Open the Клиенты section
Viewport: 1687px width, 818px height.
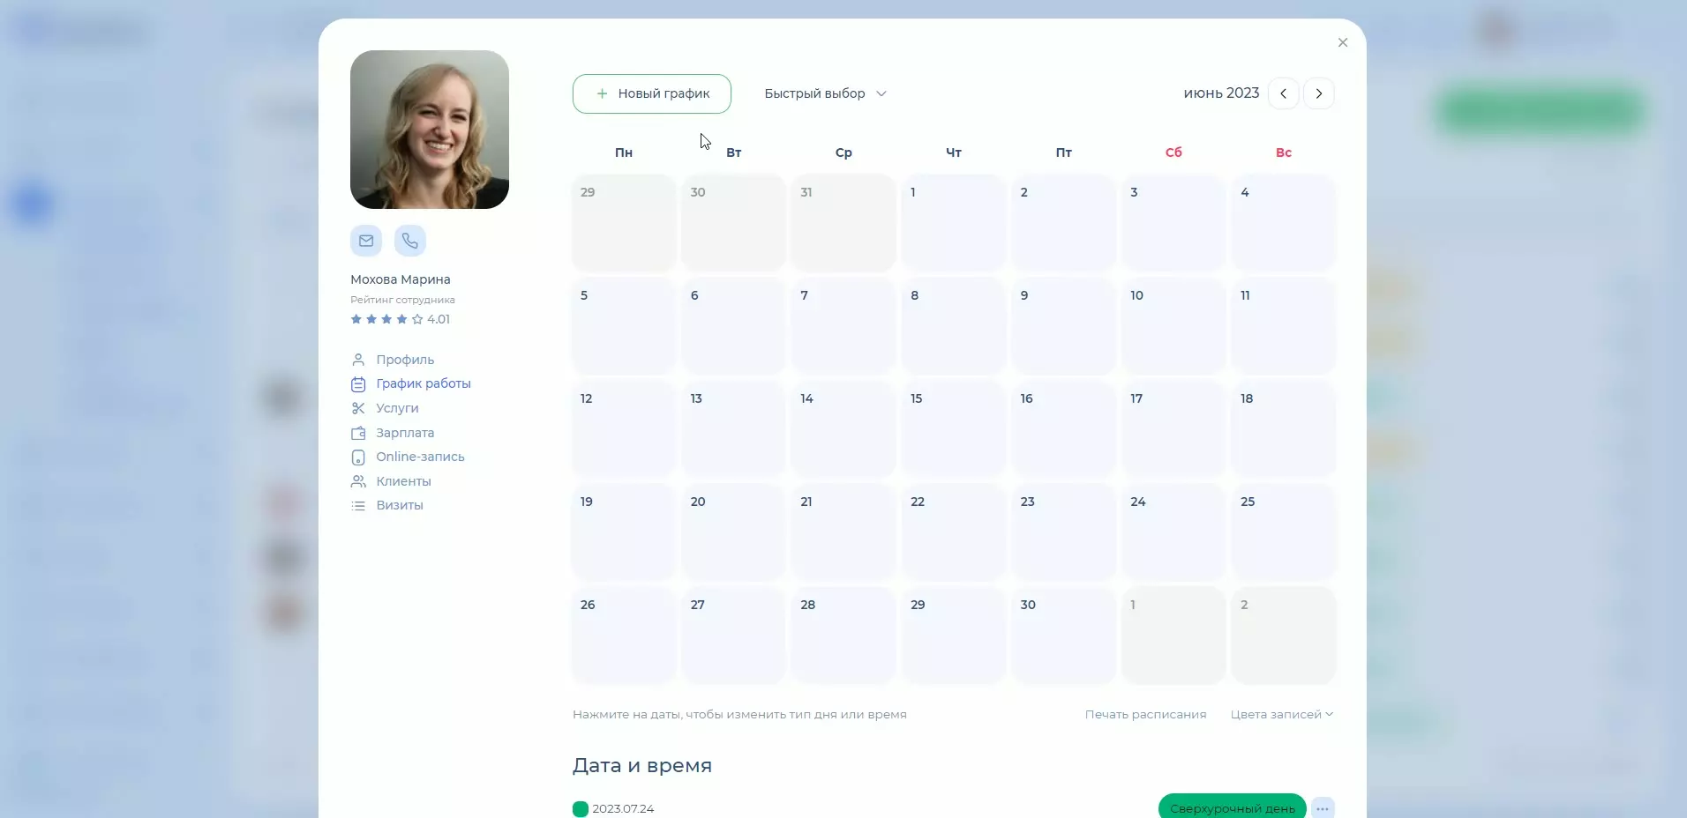pos(403,481)
